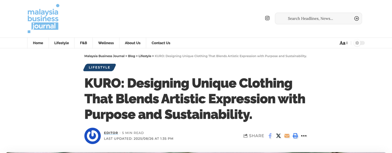The height and width of the screenshot is (153, 392).
Task: Click the 5 MIN READ label
Action: coord(133,133)
